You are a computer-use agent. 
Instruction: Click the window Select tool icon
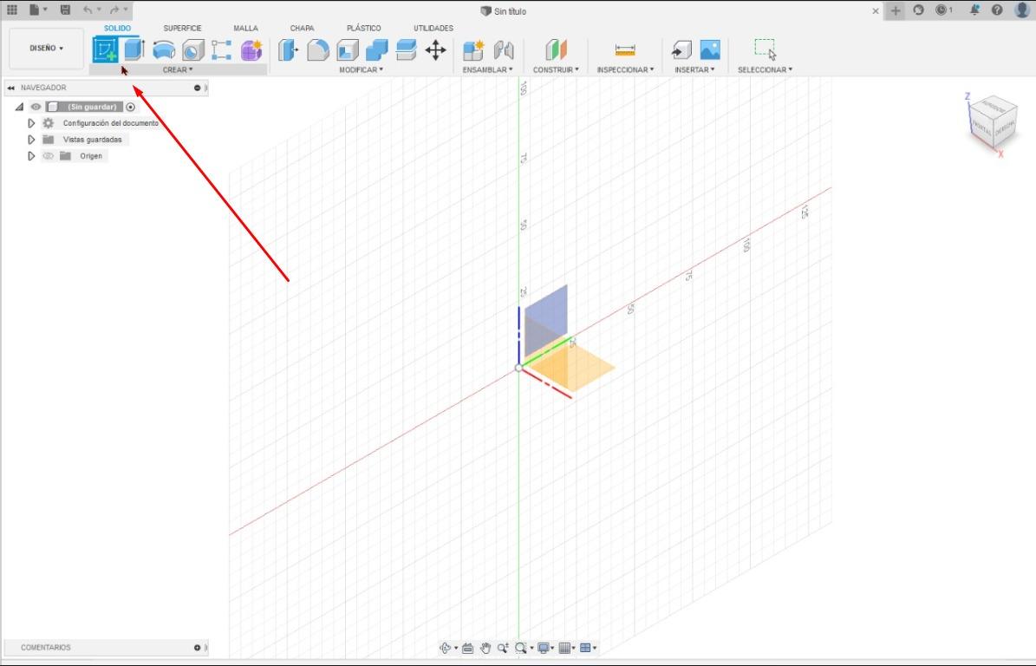[766, 49]
